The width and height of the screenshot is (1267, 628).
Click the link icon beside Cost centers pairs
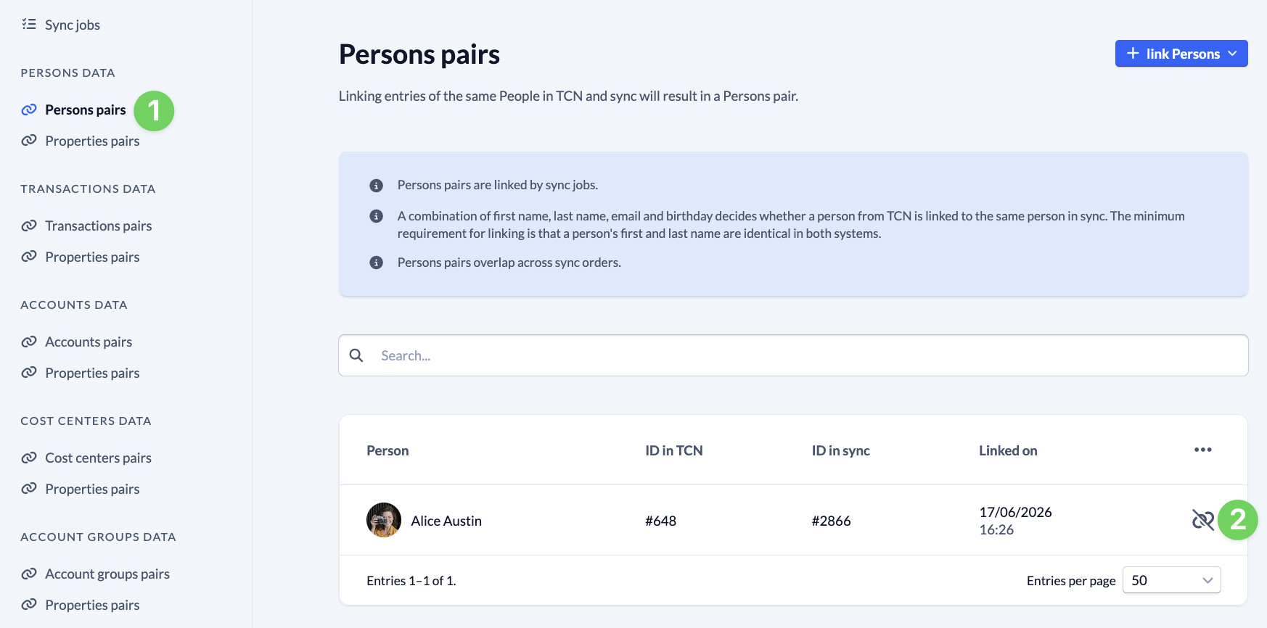[x=29, y=458]
